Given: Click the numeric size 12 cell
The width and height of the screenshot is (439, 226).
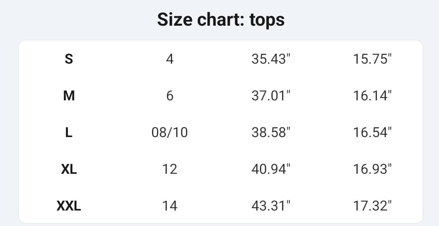Looking at the screenshot, I should pos(170,169).
